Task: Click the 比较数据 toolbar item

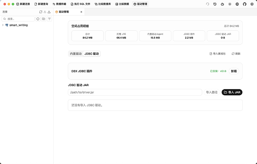Action: pyautogui.click(x=122, y=4)
